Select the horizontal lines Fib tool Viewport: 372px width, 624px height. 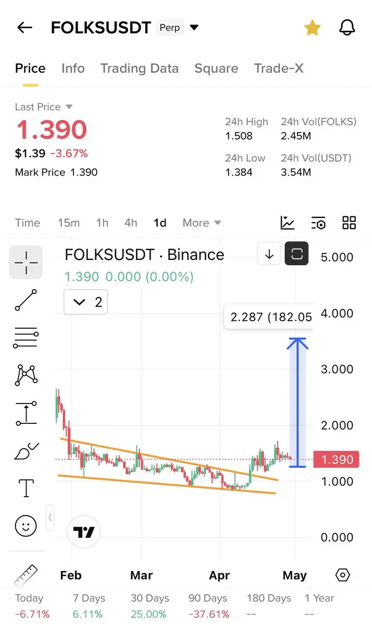click(x=26, y=339)
